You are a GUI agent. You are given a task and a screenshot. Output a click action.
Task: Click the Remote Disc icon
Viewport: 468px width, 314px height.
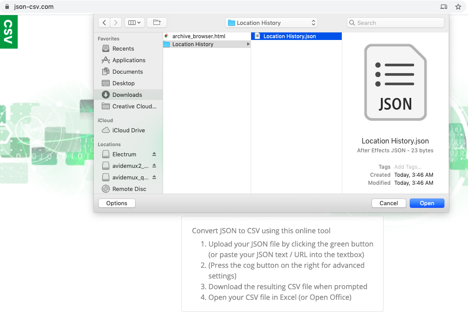pyautogui.click(x=106, y=189)
